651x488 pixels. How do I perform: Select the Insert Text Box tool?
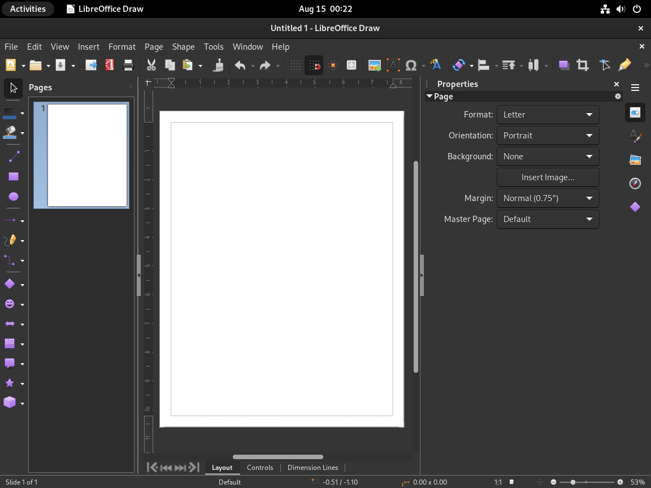[393, 65]
